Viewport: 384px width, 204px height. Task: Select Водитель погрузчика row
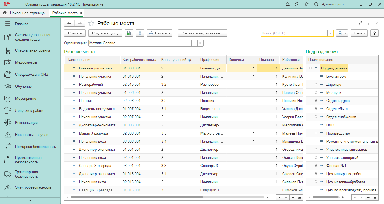tap(184, 109)
